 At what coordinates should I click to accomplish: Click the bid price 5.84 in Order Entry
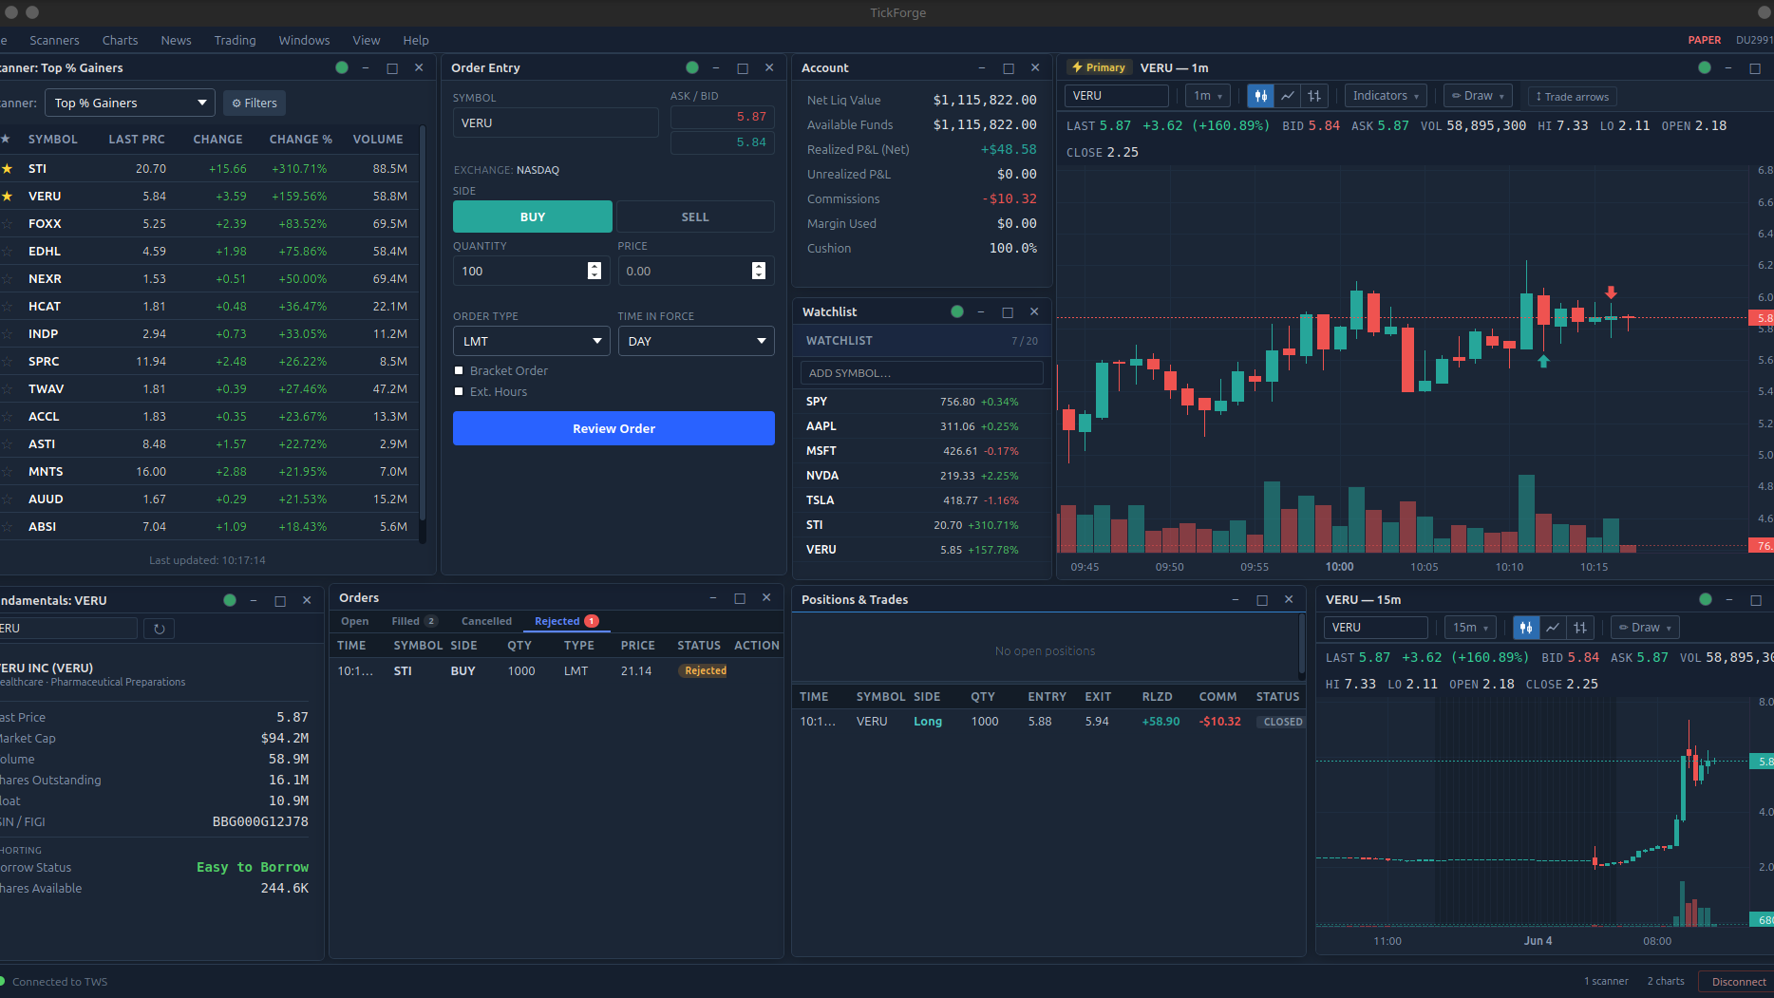point(723,142)
